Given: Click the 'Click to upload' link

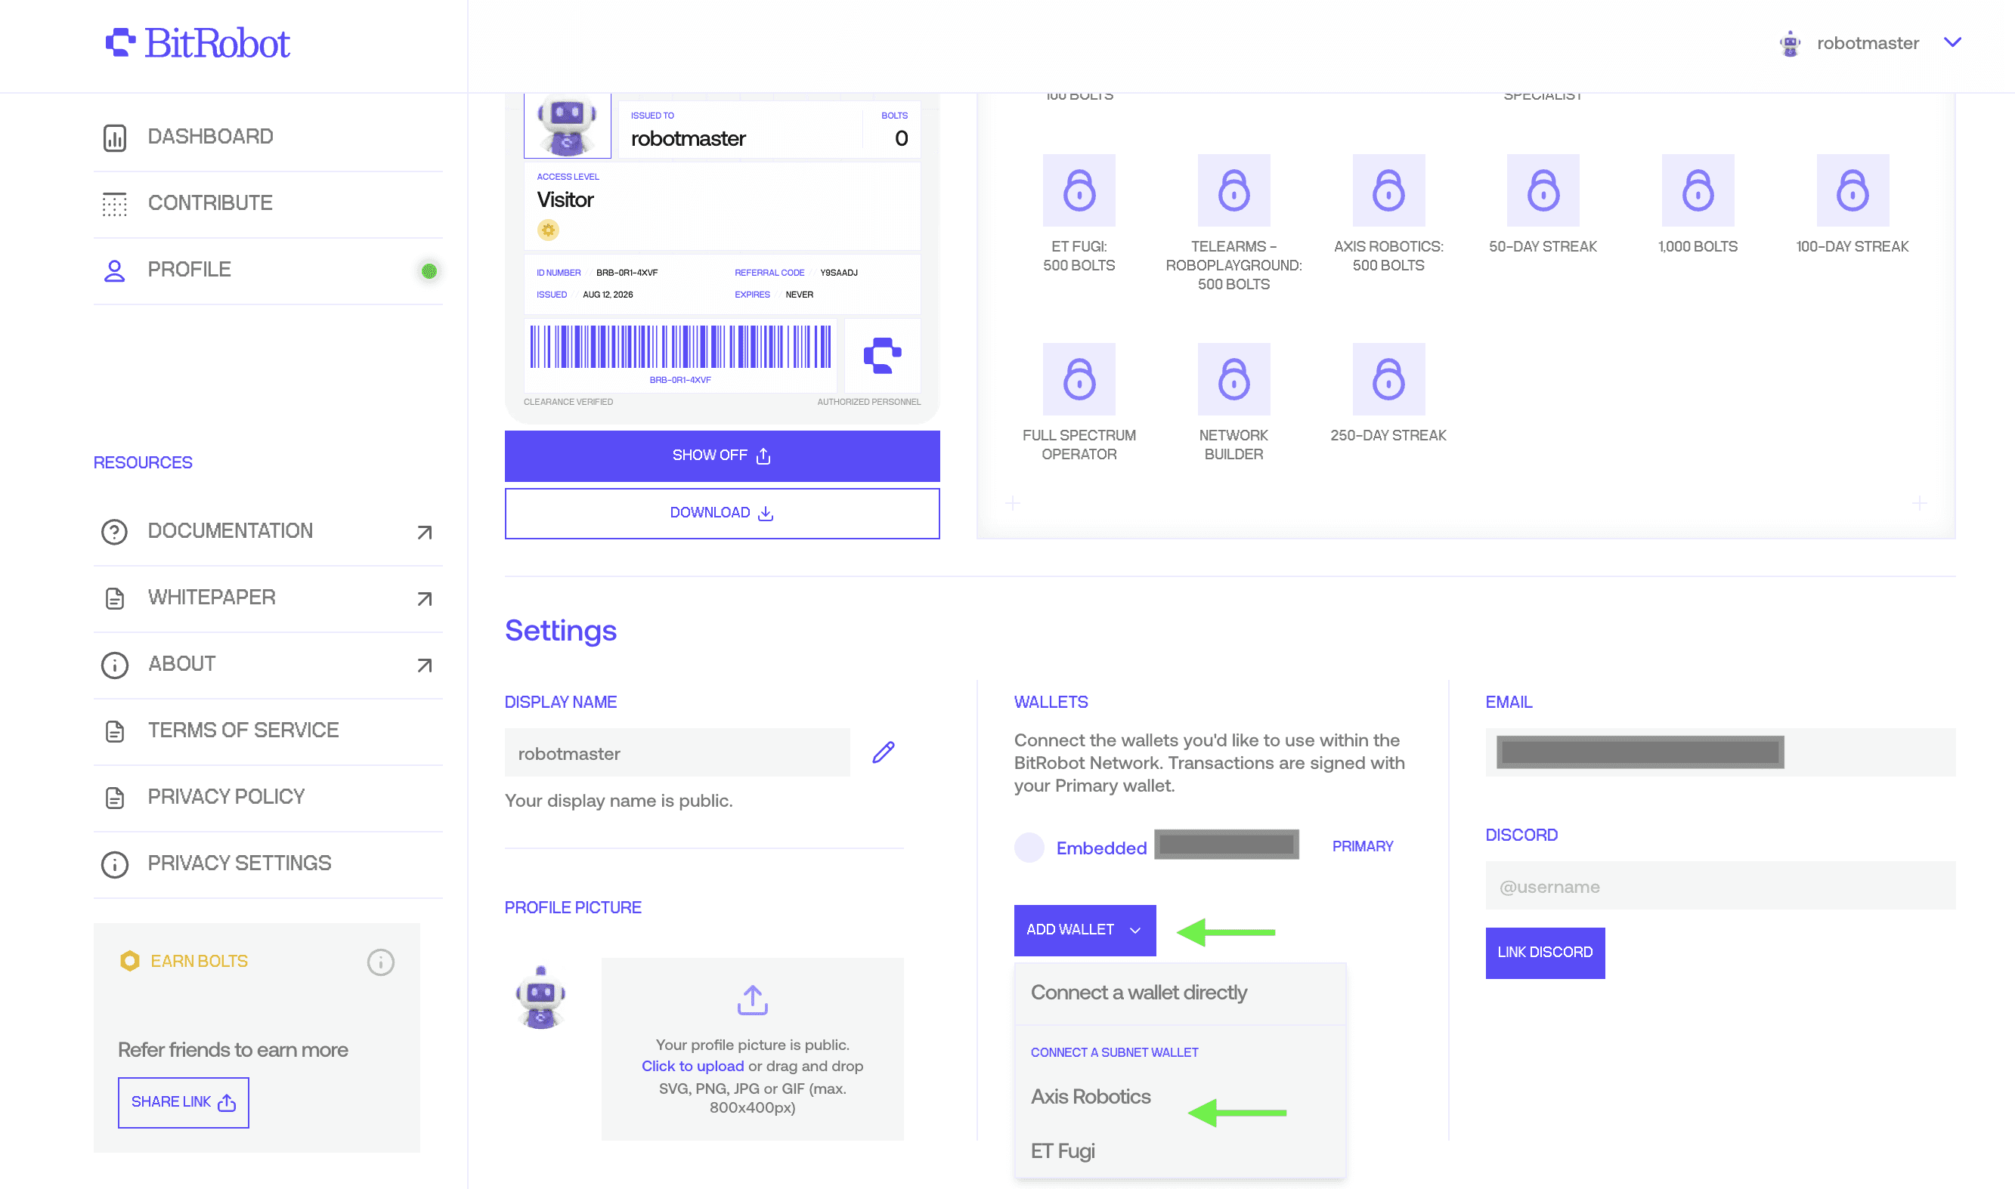Looking at the screenshot, I should (x=692, y=1067).
